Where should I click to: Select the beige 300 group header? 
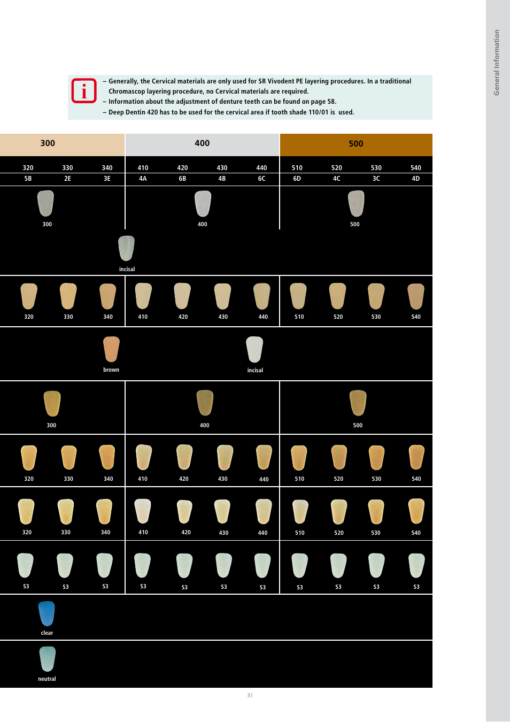point(62,144)
